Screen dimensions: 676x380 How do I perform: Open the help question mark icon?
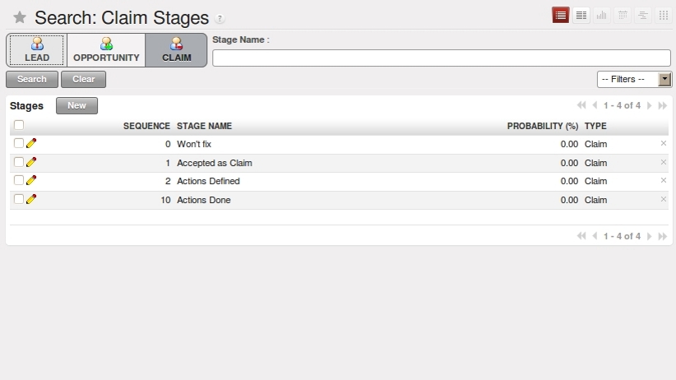[x=220, y=19]
